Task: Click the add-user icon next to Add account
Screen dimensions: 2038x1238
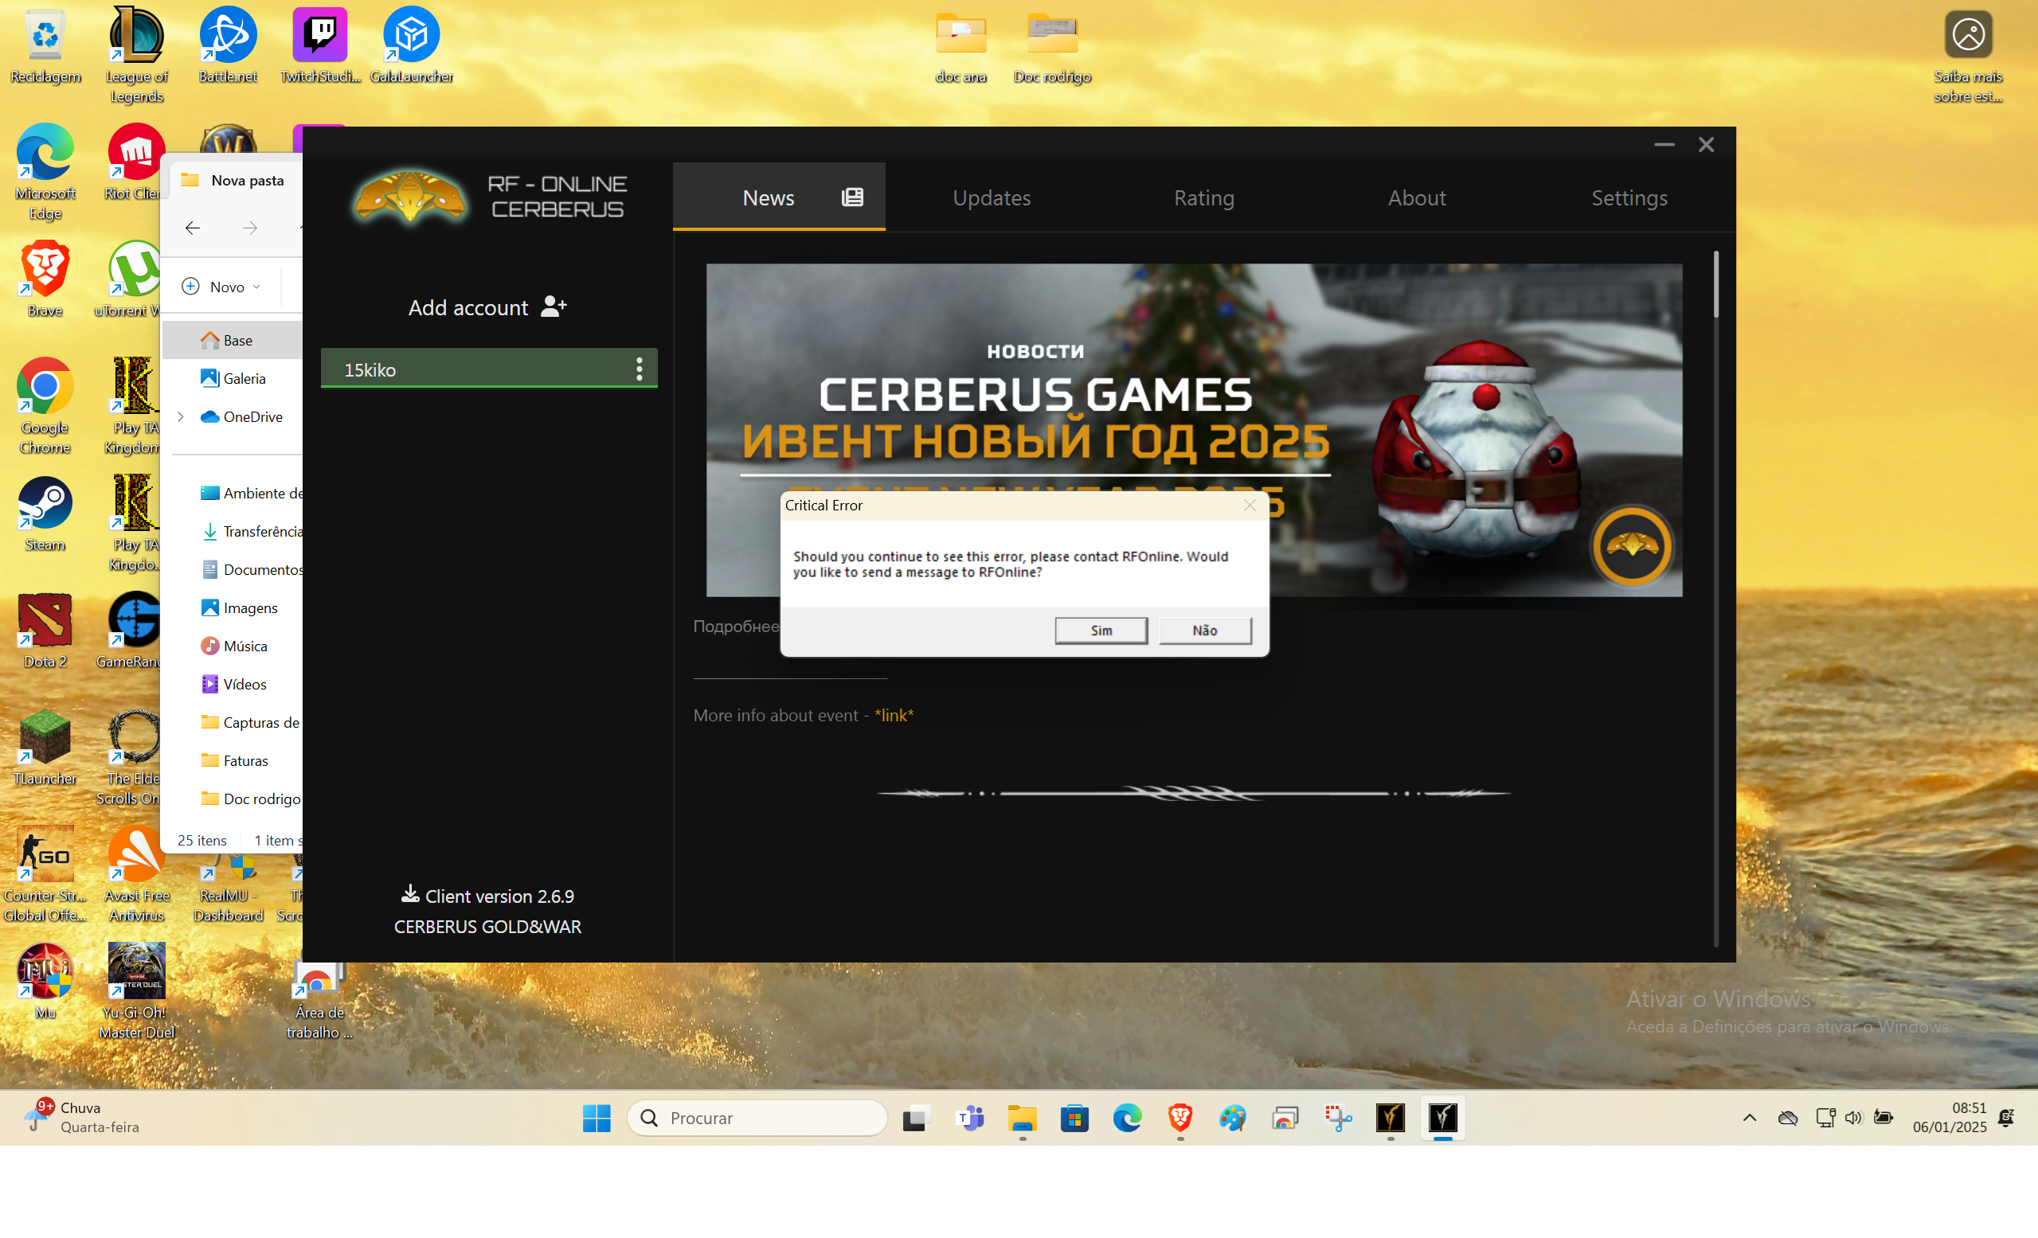Action: [554, 307]
